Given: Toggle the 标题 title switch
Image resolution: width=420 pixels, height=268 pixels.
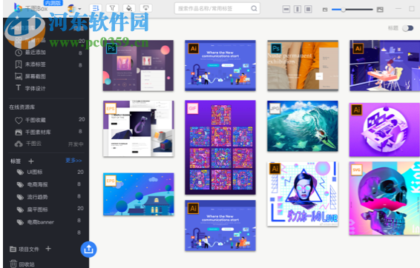Looking at the screenshot, I should (x=408, y=28).
